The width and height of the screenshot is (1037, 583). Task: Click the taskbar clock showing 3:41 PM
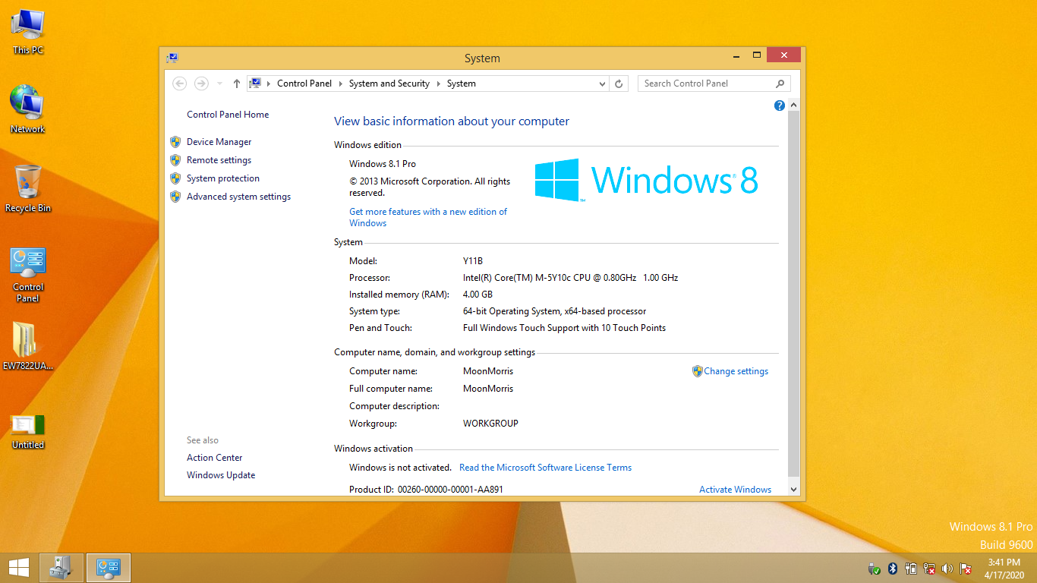coord(1004,569)
